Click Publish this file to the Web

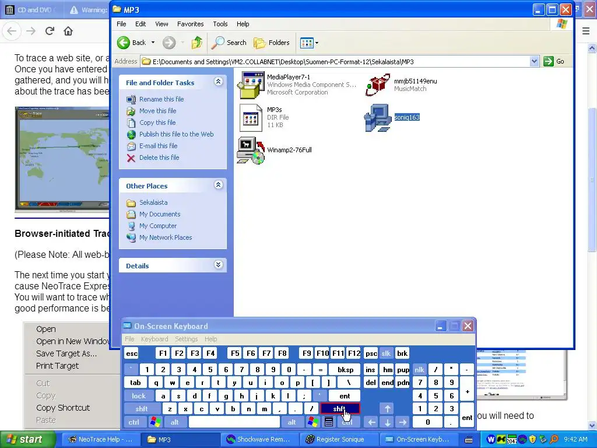176,134
